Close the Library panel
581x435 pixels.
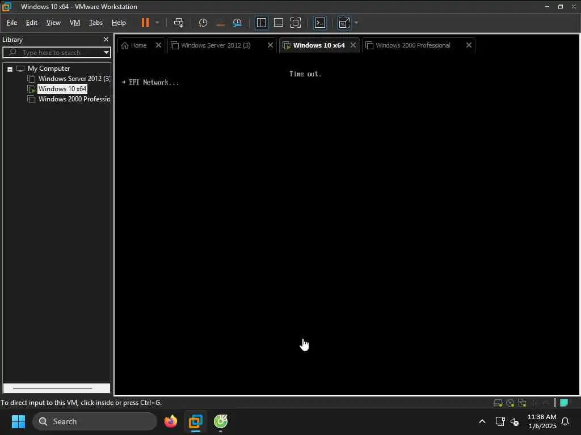(106, 39)
